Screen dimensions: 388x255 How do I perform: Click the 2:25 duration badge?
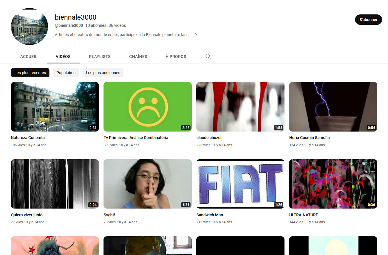tap(186, 128)
